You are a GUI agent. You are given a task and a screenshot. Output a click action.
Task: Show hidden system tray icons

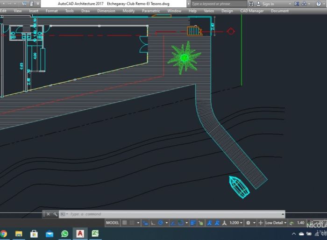[x=294, y=234]
